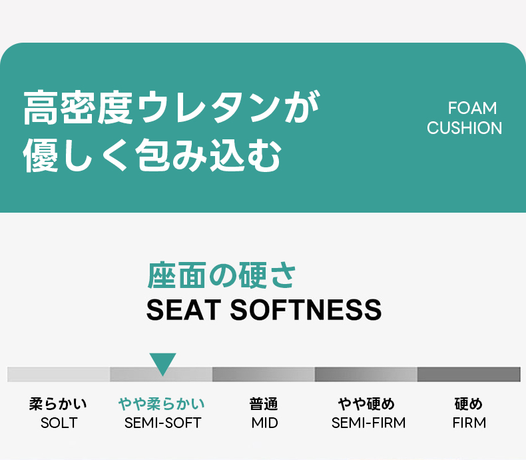Screen dimensions: 526x460
Task: Click the FIRM label text
Action: pyautogui.click(x=469, y=423)
